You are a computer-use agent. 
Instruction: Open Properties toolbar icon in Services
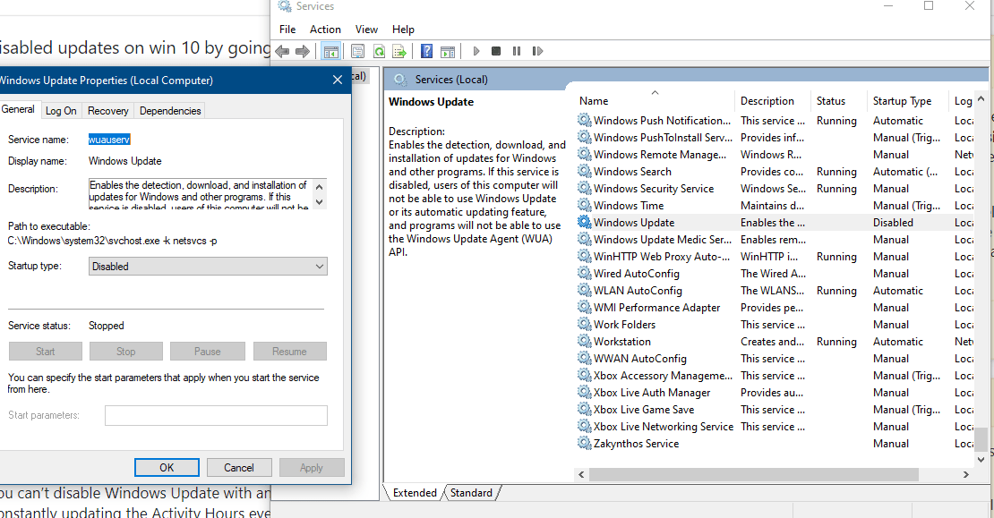pos(357,51)
